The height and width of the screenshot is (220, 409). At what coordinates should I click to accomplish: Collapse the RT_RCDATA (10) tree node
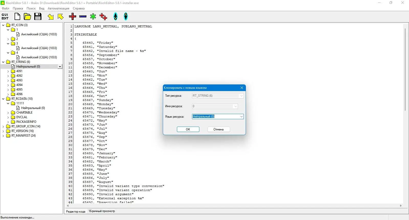pos(3,99)
